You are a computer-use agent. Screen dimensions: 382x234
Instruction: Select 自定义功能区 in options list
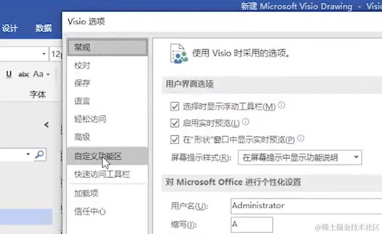point(98,157)
